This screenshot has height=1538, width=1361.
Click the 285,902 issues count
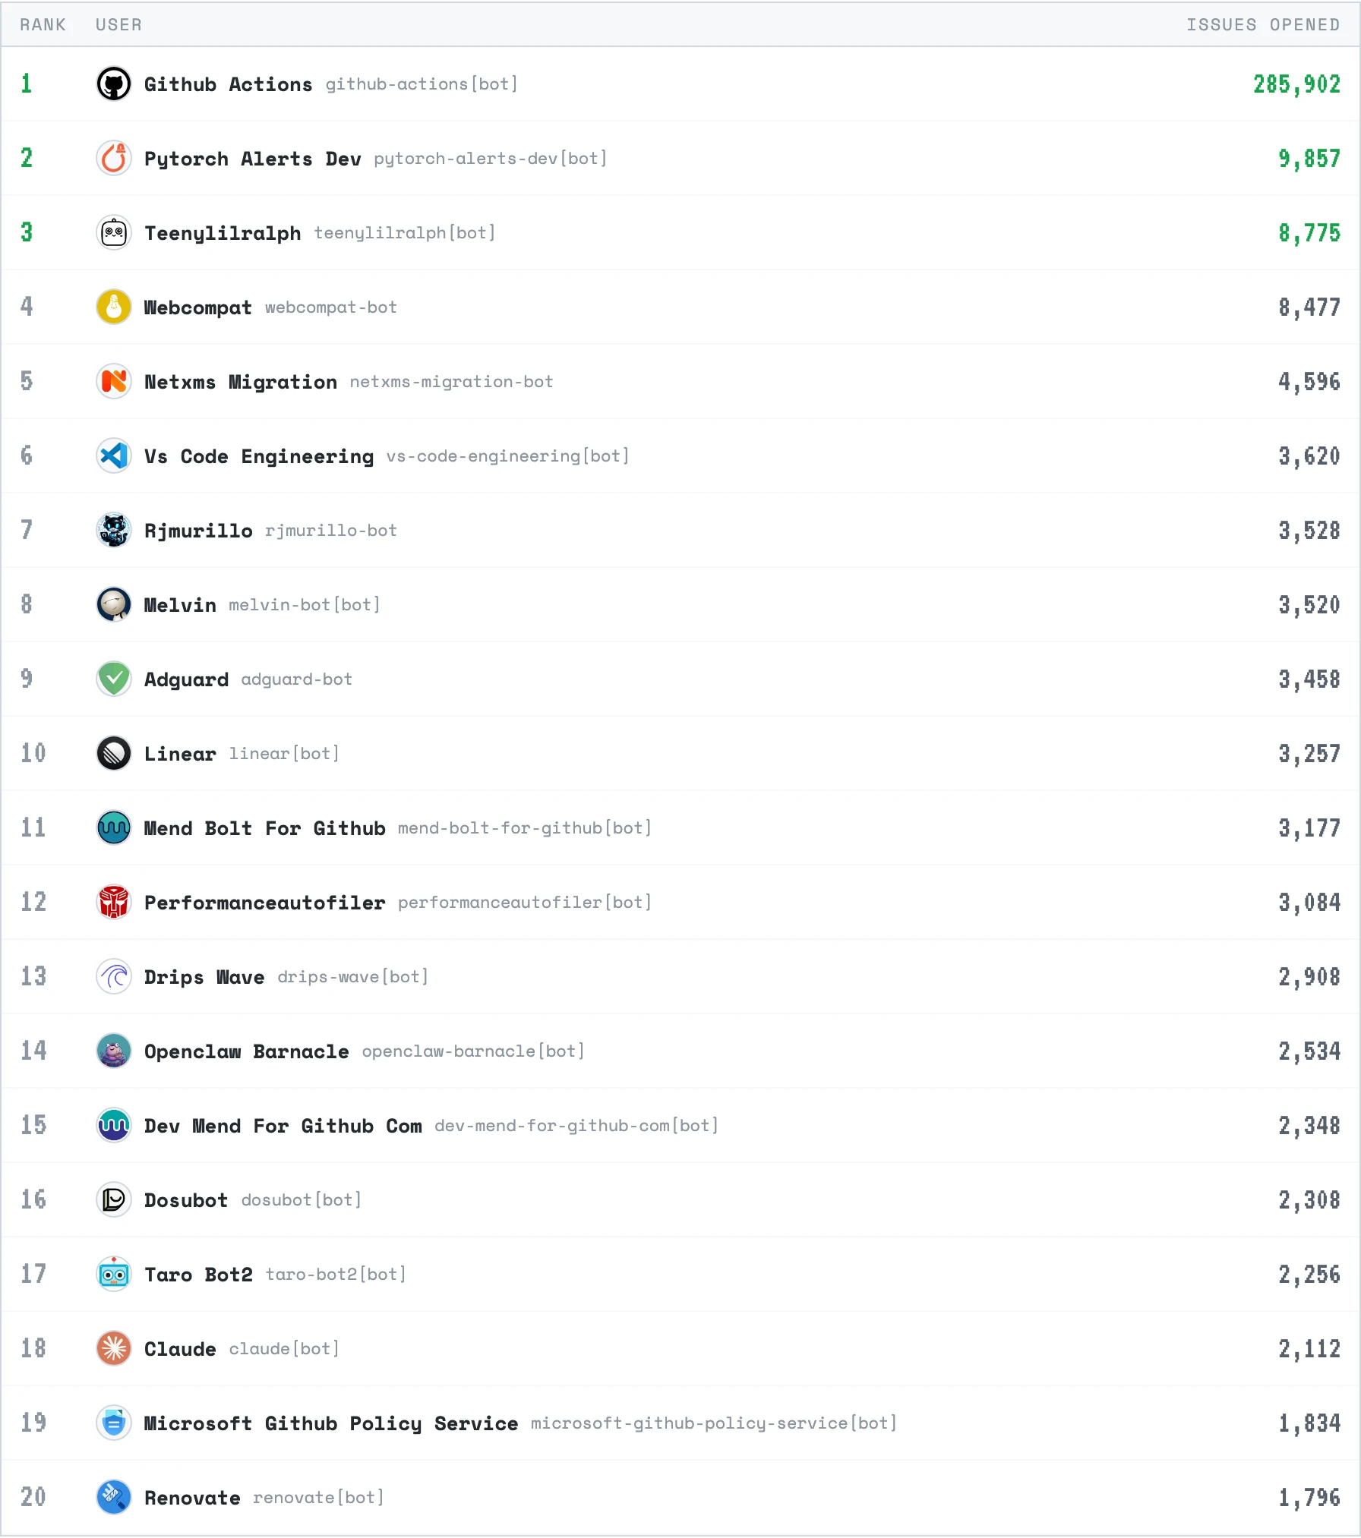click(x=1297, y=84)
